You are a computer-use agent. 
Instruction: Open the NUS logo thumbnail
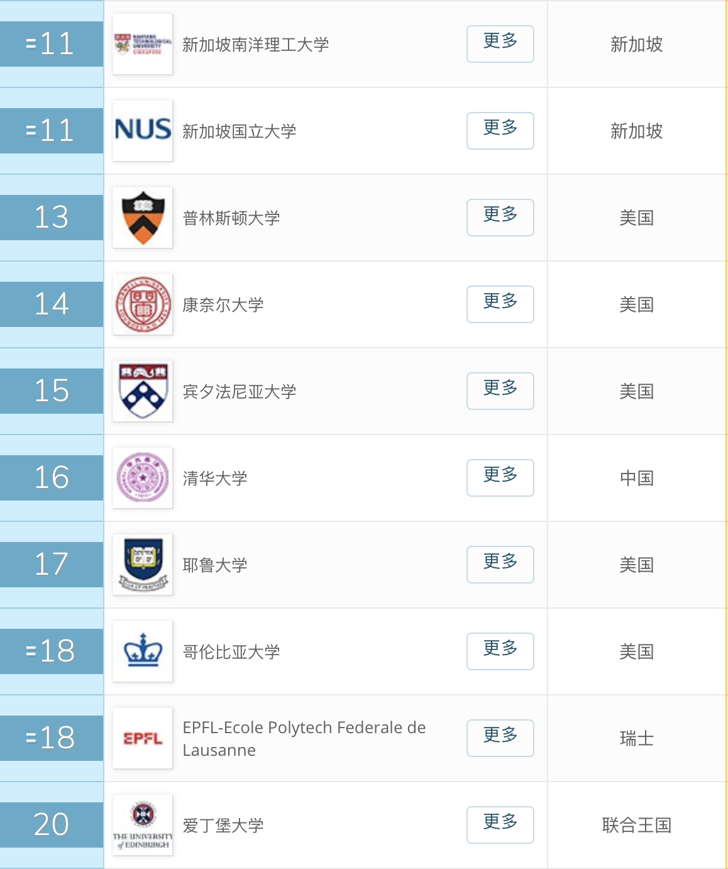(143, 131)
